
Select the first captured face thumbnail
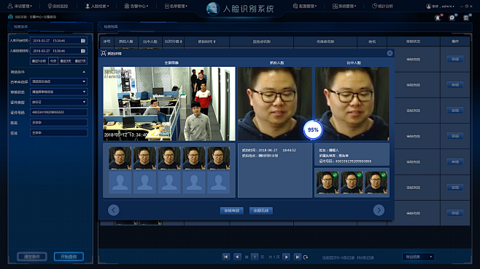(x=120, y=158)
